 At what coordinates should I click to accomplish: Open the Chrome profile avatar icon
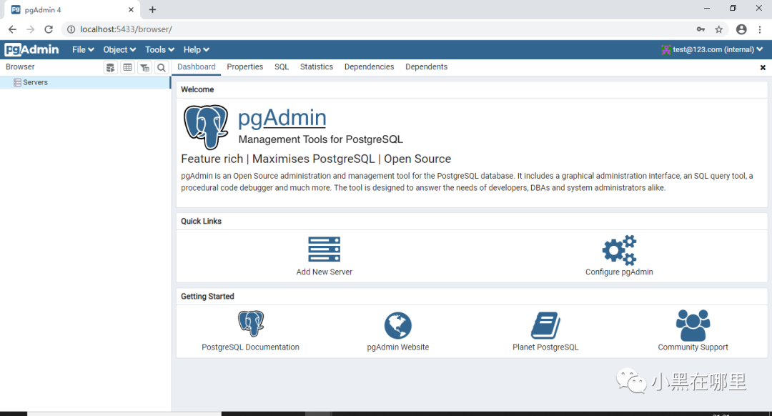coord(741,29)
